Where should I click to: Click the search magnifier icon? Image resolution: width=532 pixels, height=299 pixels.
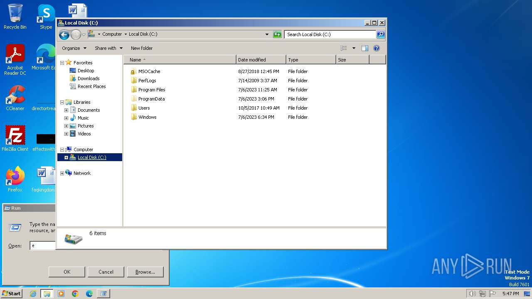point(380,34)
